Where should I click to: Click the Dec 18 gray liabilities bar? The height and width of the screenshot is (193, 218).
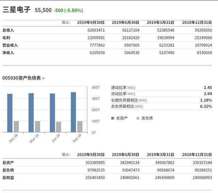coord(16,127)
